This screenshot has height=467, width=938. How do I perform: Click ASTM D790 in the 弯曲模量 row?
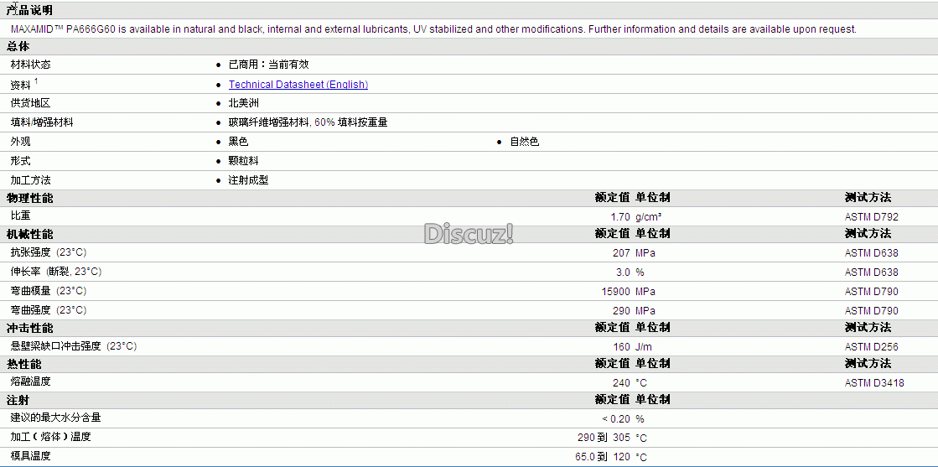[872, 292]
